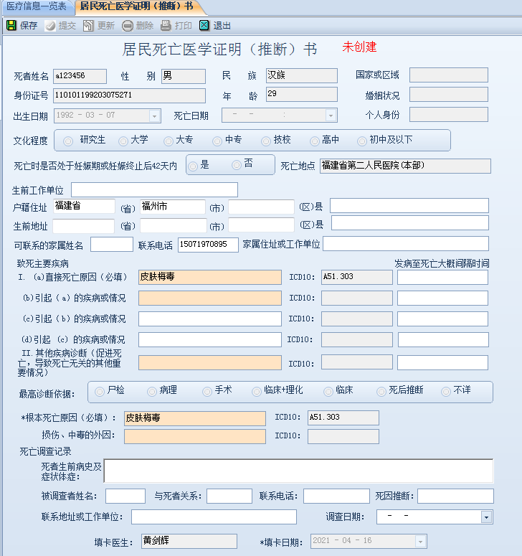The height and width of the screenshot is (556, 522).
Task: Choose 否 for pregnancy period question
Action: pyautogui.click(x=237, y=165)
